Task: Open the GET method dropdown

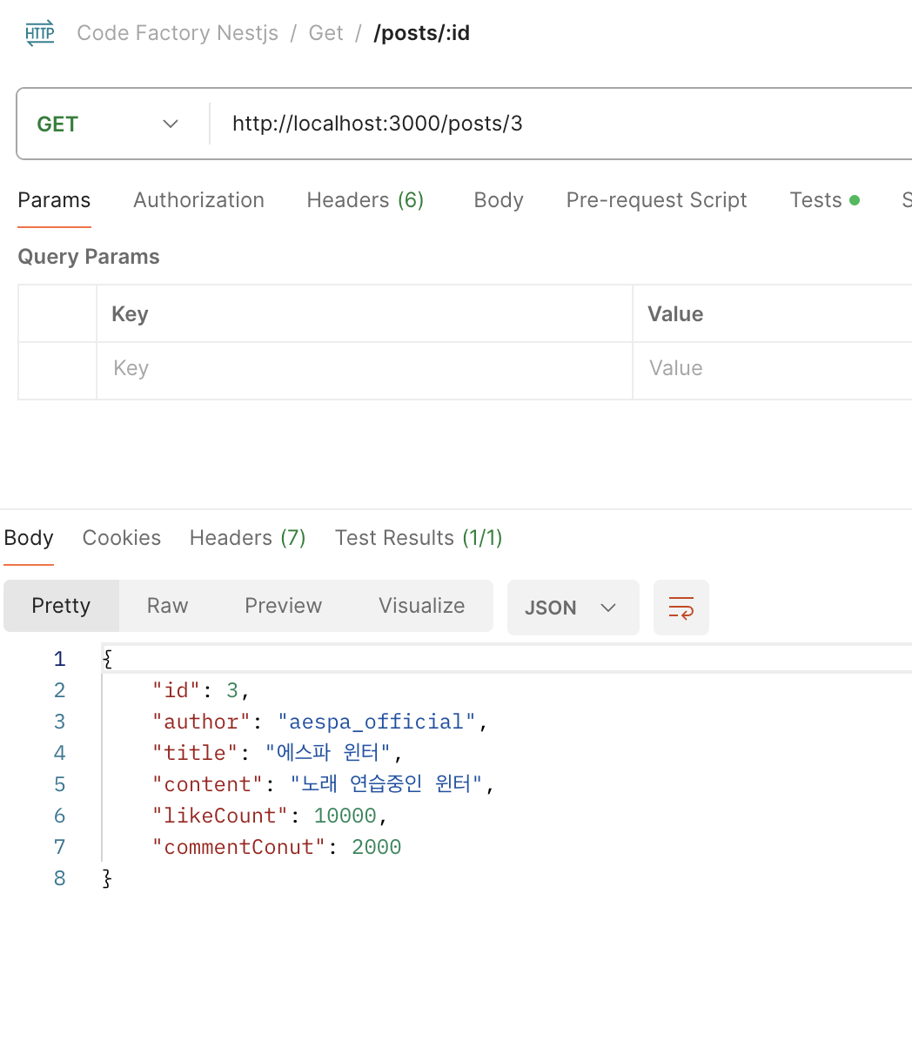Action: coord(108,124)
